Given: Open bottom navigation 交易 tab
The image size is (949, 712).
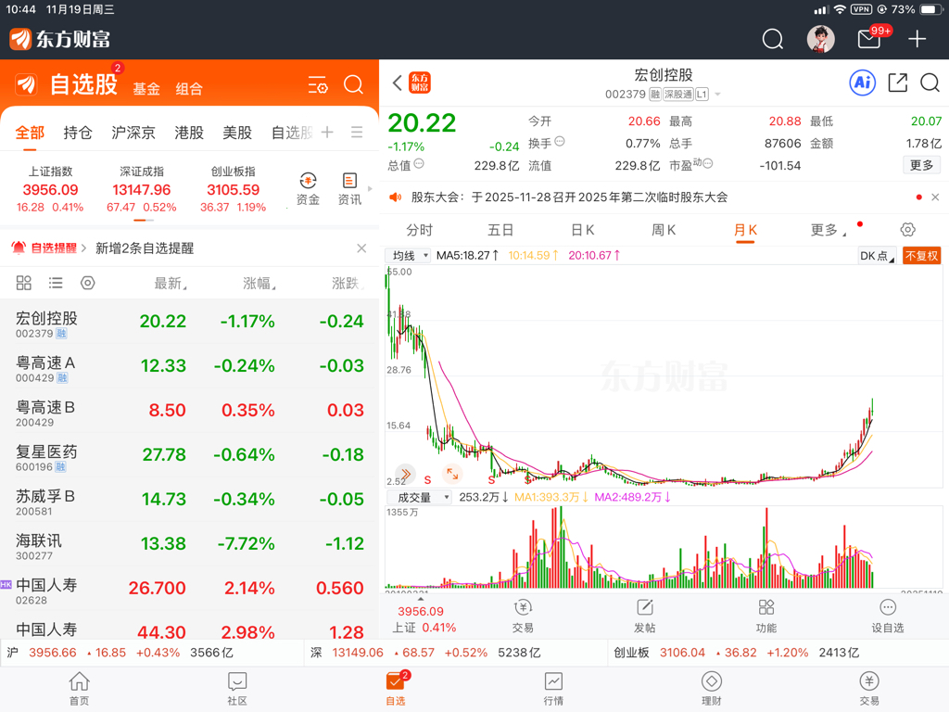Looking at the screenshot, I should 869,689.
